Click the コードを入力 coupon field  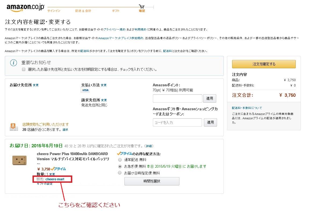(x=177, y=123)
